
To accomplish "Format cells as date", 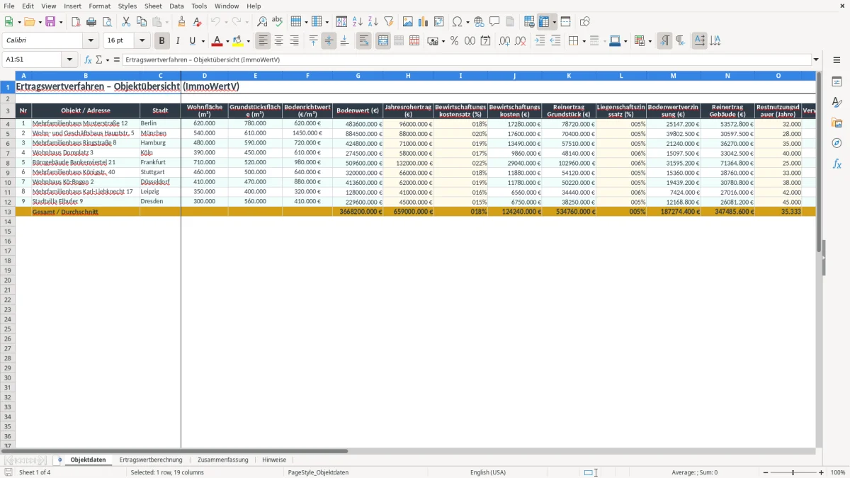I will (486, 41).
